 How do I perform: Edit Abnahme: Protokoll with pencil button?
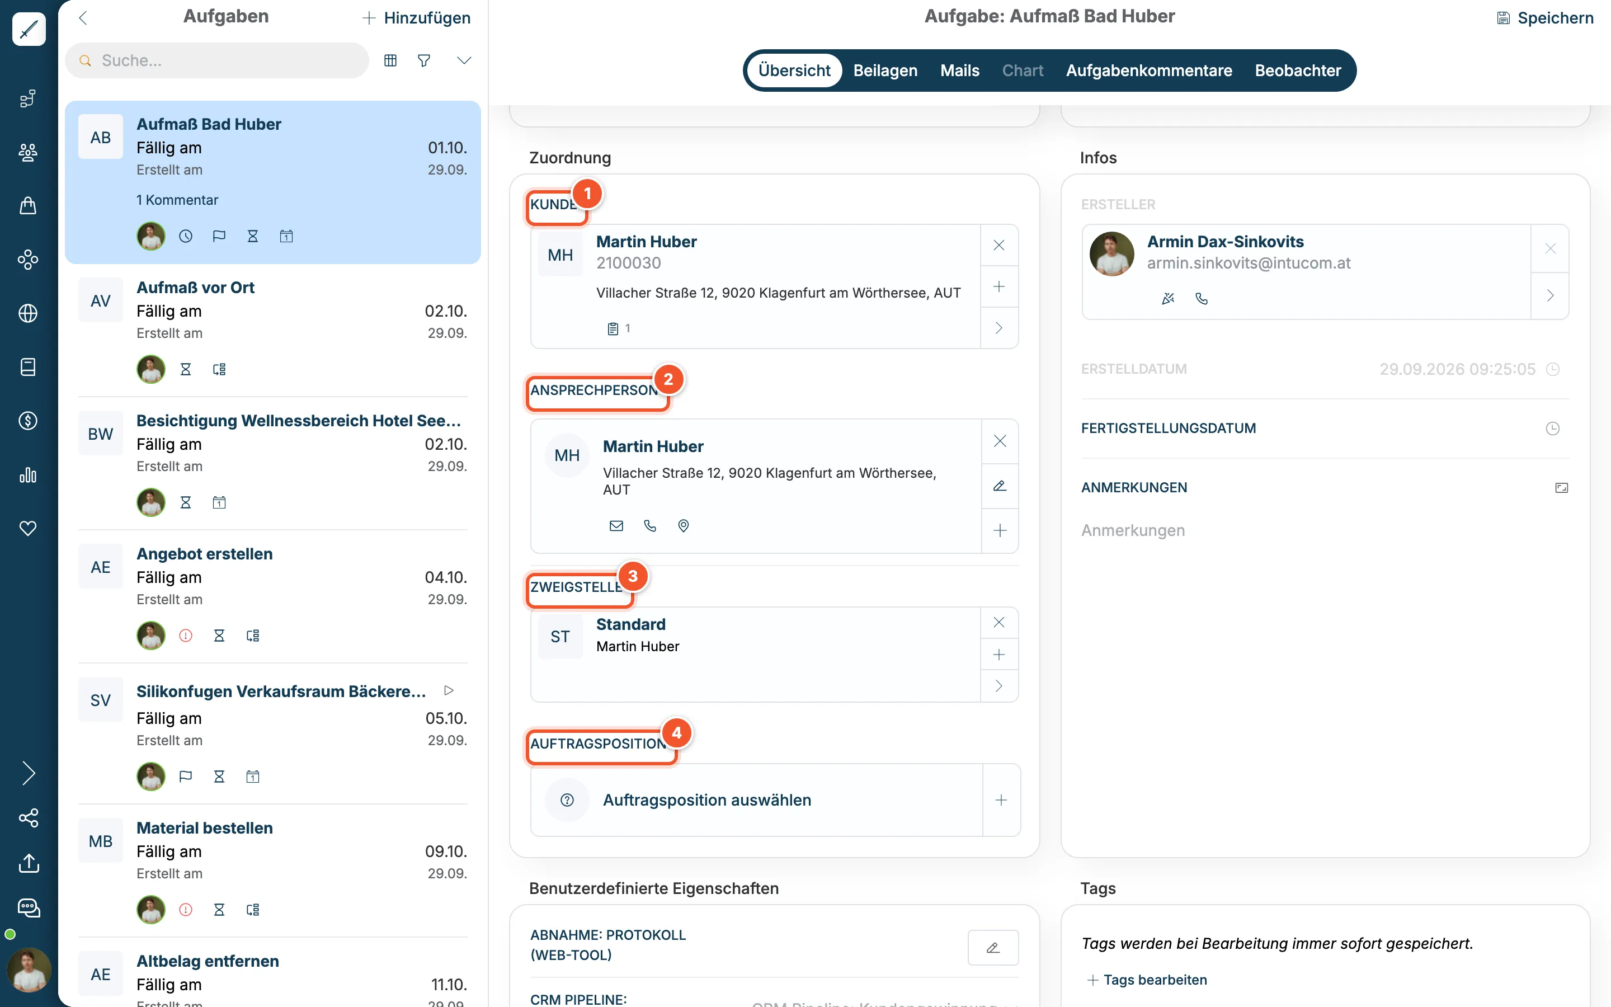[x=992, y=948]
